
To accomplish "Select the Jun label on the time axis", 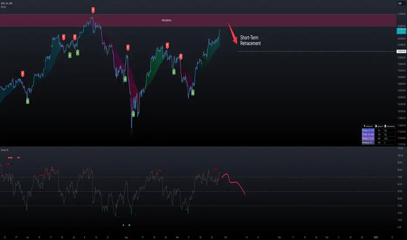I will pos(28,237).
